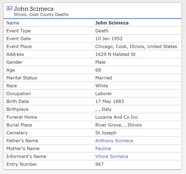Image resolution: width=186 pixels, height=174 pixels.
Task: Click the Funeral Home field label
Action: 22,117
